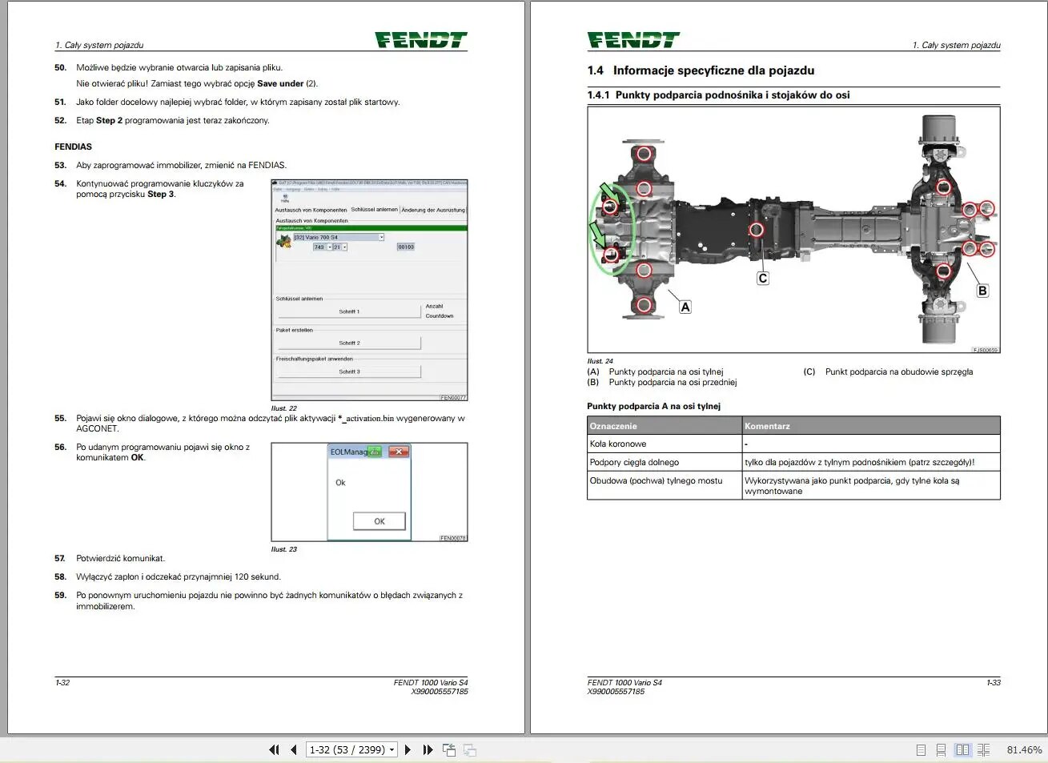Go to previous page arrow
Image resolution: width=1048 pixels, height=763 pixels.
294,750
